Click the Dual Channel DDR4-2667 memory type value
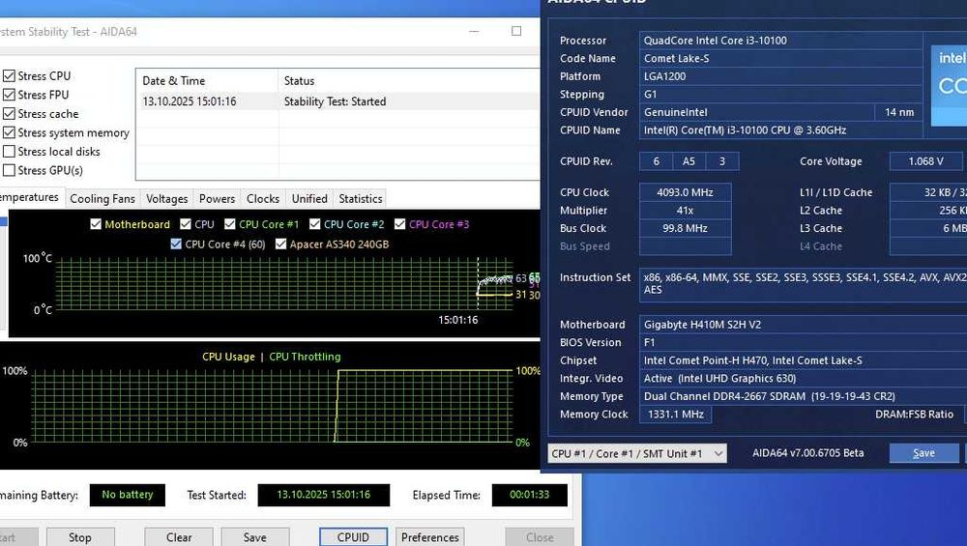The width and height of the screenshot is (967, 546). [x=803, y=396]
